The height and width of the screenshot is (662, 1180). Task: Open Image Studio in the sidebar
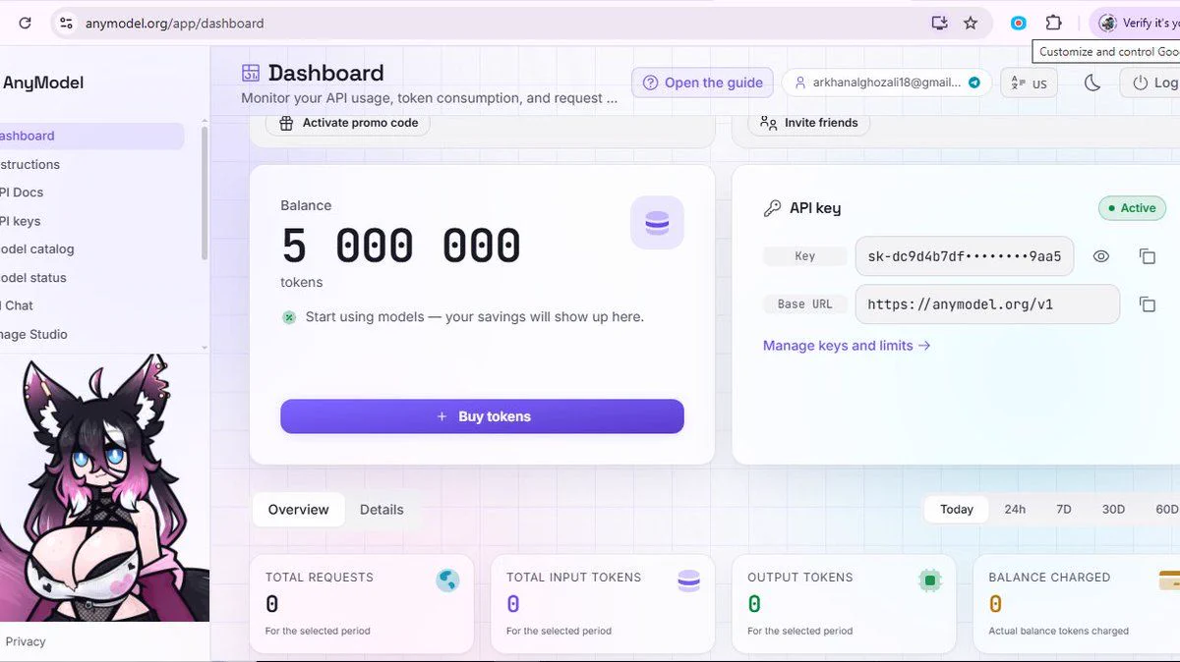(x=90, y=334)
